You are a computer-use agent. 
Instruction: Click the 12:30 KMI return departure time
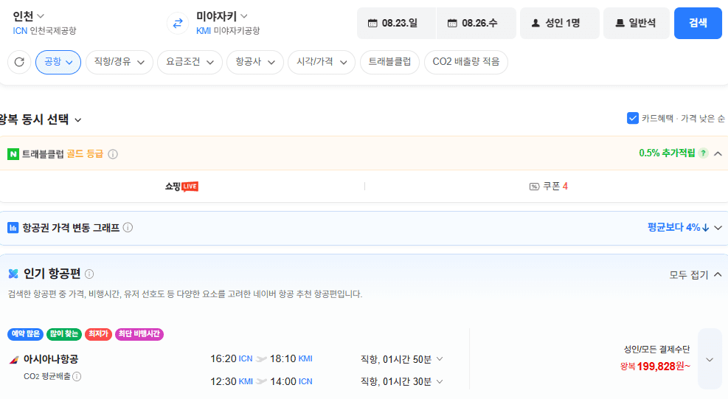tap(231, 382)
